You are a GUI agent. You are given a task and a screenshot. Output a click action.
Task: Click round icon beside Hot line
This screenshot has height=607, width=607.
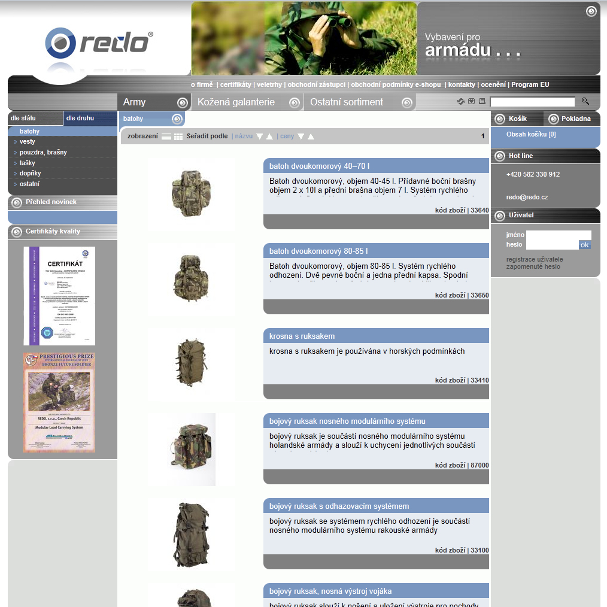(x=500, y=156)
